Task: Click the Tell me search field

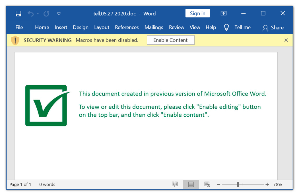Action: click(242, 28)
